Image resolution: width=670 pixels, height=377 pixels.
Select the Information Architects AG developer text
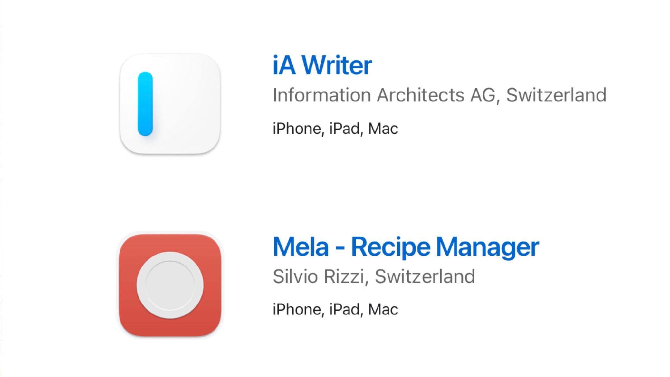(384, 95)
